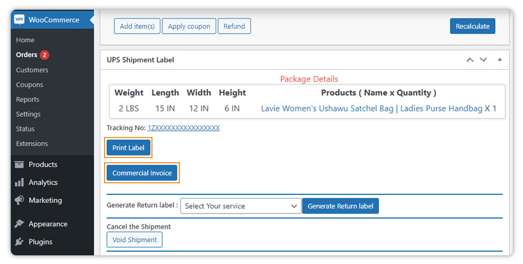Open the Select Your service dropdown

click(241, 206)
